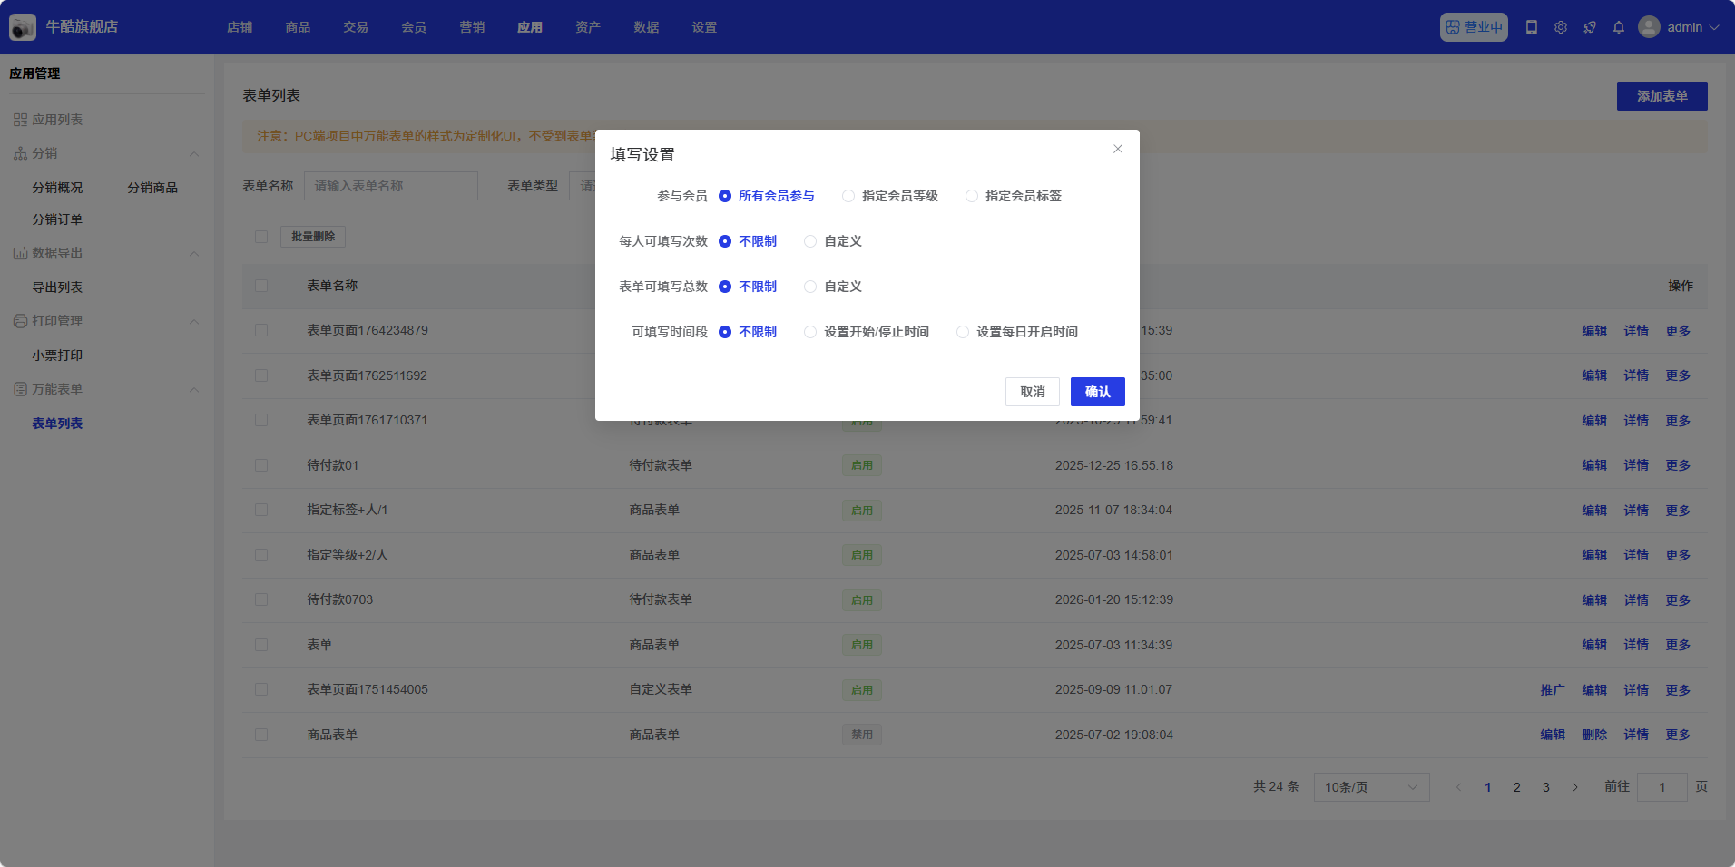The image size is (1735, 867).
Task: Click the 牛酷旗舰店 store logo
Action: [x=23, y=27]
